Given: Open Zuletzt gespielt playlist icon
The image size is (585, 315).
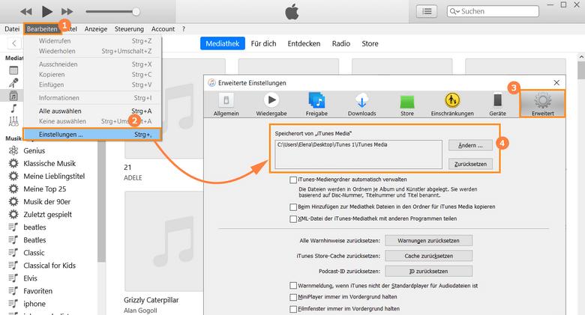Looking at the screenshot, I should (x=13, y=215).
